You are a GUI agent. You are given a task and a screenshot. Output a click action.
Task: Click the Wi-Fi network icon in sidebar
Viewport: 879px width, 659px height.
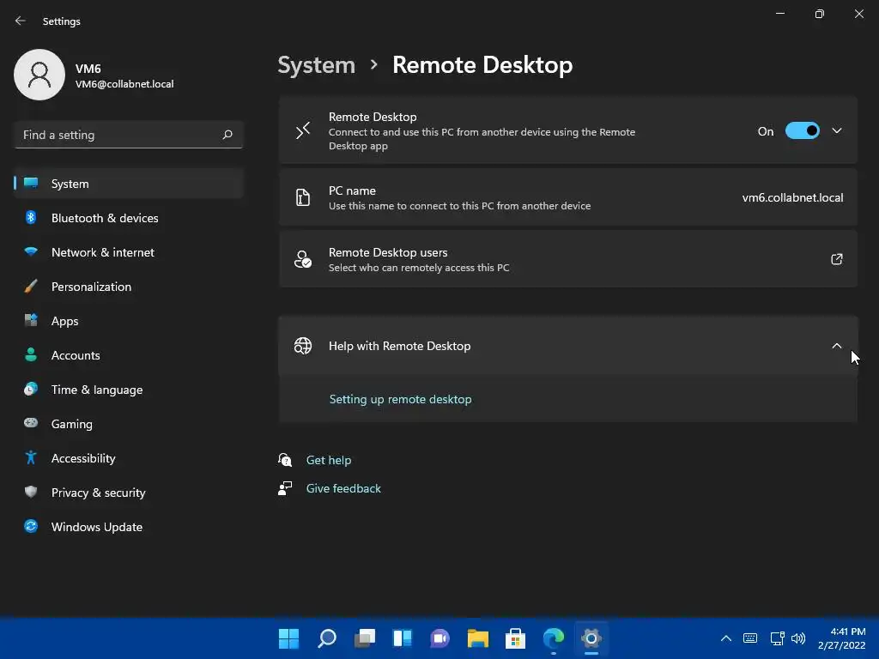(x=31, y=251)
